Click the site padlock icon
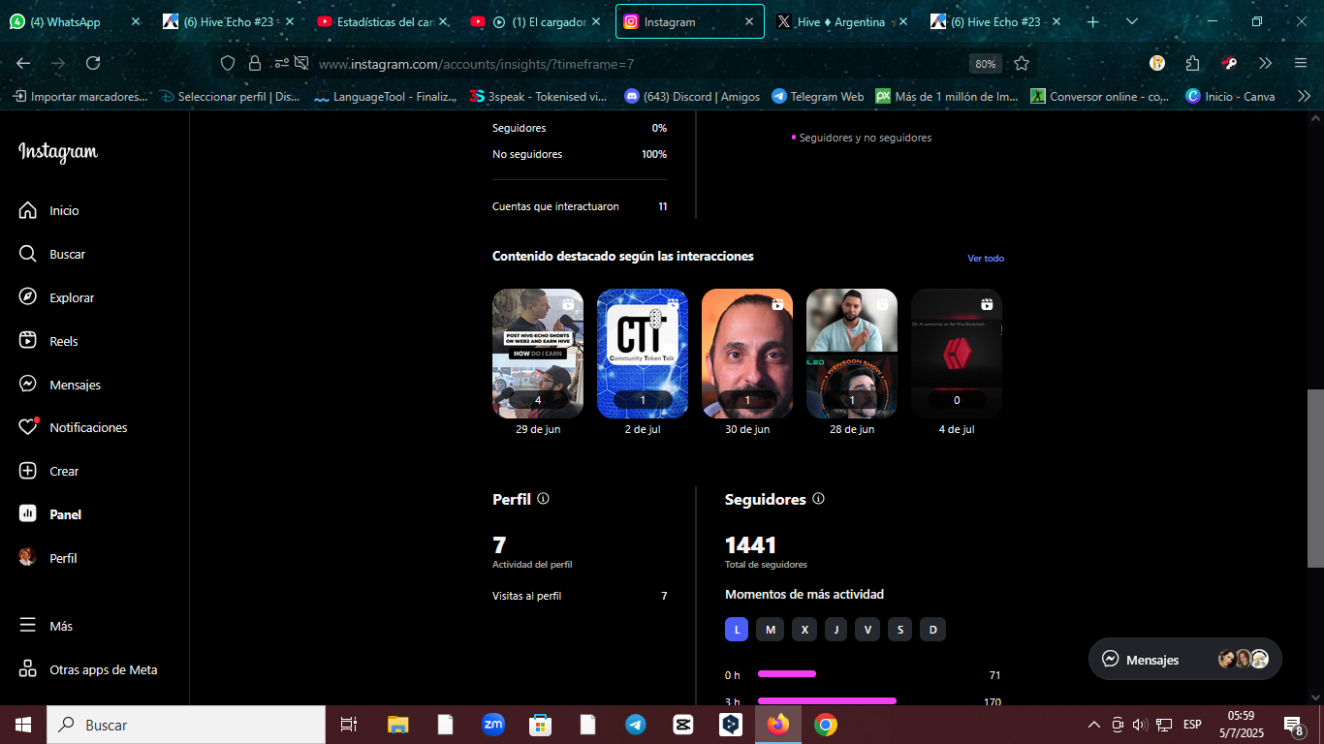The width and height of the screenshot is (1324, 744). click(x=255, y=63)
